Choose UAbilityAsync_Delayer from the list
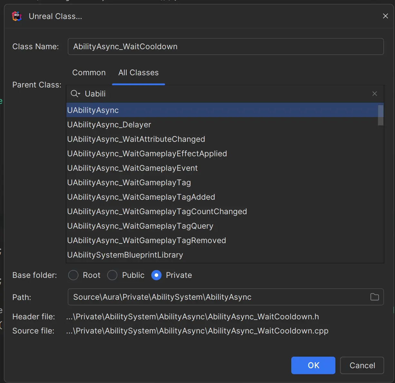The height and width of the screenshot is (383, 395). (109, 125)
